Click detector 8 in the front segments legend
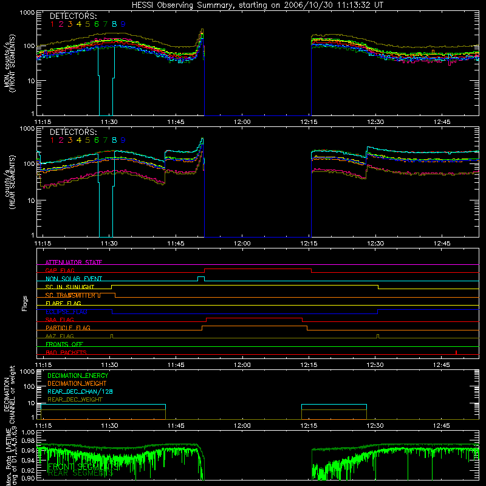486x486 pixels. (114, 24)
